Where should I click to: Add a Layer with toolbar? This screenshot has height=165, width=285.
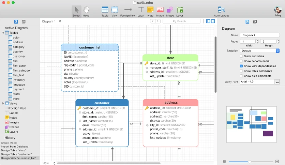pyautogui.click(x=180, y=12)
